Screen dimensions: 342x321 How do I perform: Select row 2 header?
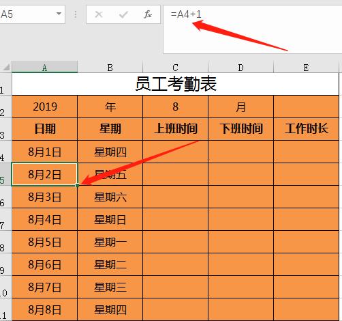5,107
